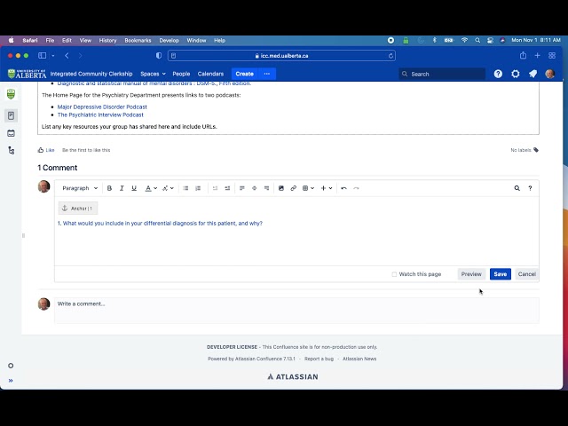Image resolution: width=568 pixels, height=426 pixels.
Task: Open the Safari Bookmarks menu
Action: click(x=138, y=41)
